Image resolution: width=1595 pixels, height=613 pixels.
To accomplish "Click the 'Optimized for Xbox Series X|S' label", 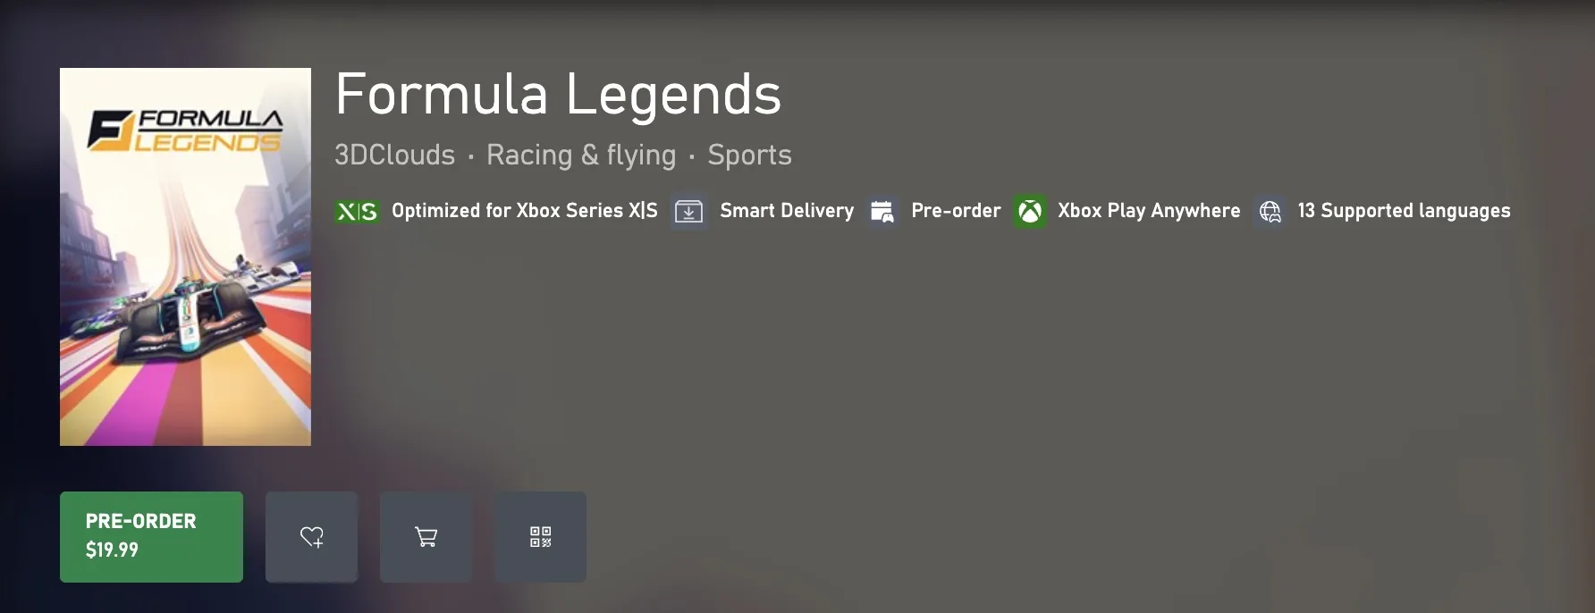I will point(524,211).
